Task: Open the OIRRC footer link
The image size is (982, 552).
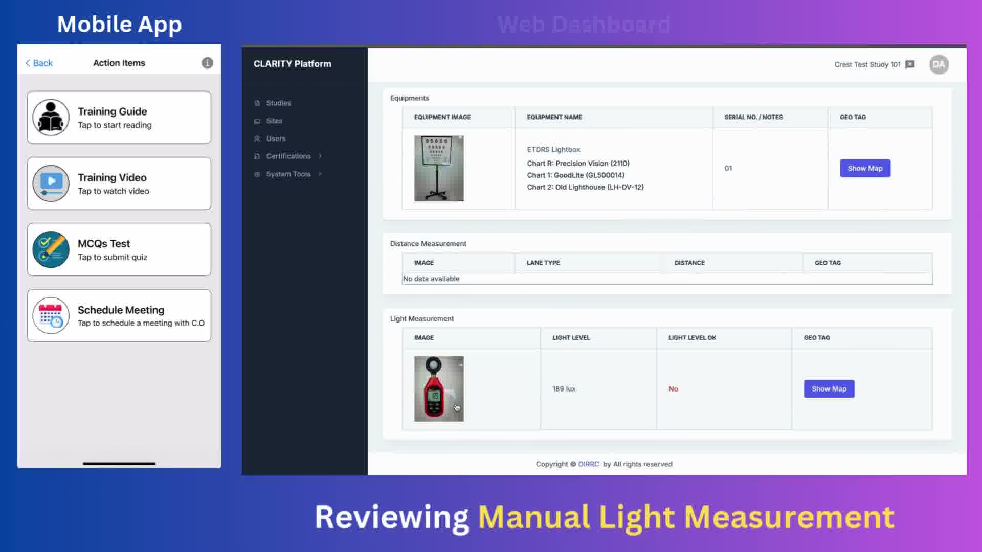Action: [588, 464]
